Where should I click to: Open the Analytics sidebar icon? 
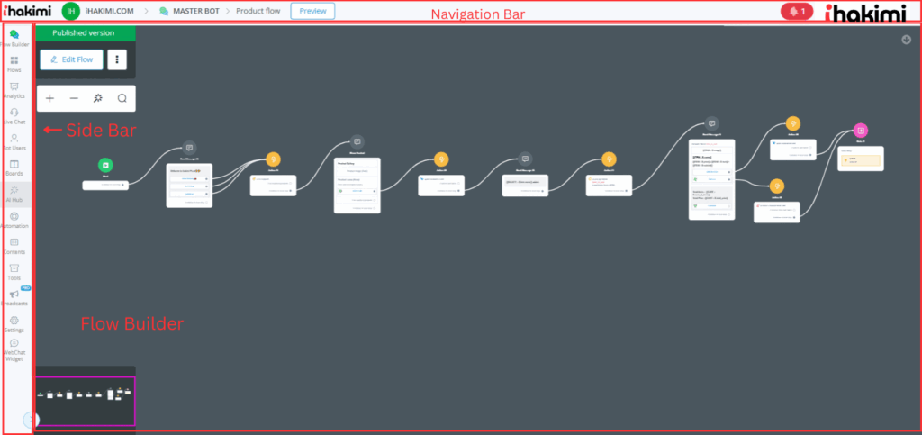click(x=14, y=89)
